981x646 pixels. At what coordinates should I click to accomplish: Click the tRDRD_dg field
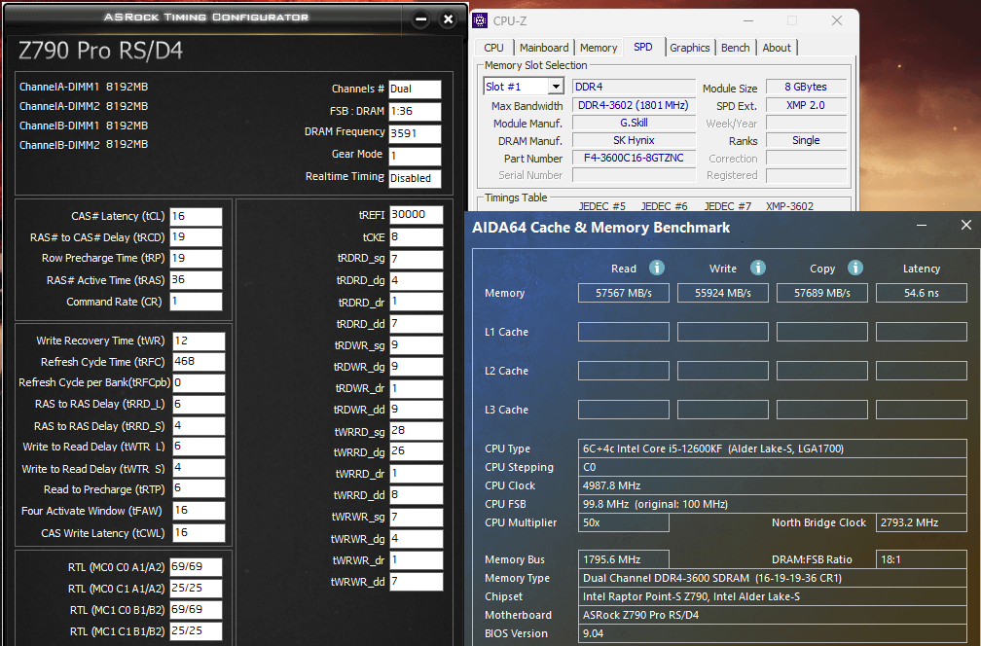(417, 281)
